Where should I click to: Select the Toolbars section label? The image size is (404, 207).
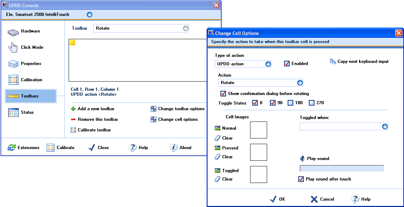point(30,96)
